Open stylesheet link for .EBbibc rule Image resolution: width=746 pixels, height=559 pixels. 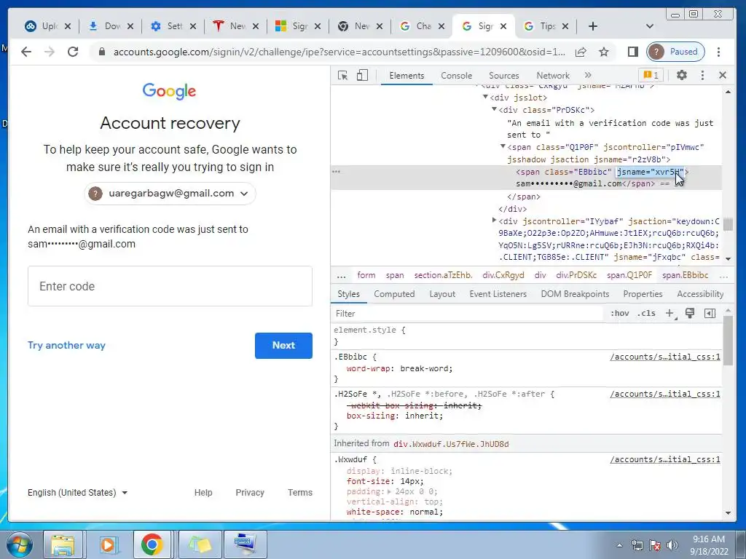click(x=665, y=357)
